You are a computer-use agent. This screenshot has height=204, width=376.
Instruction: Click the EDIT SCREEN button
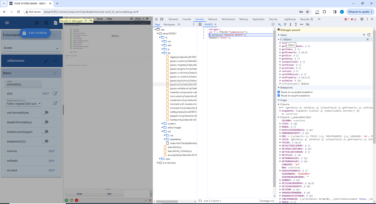(x=35, y=33)
